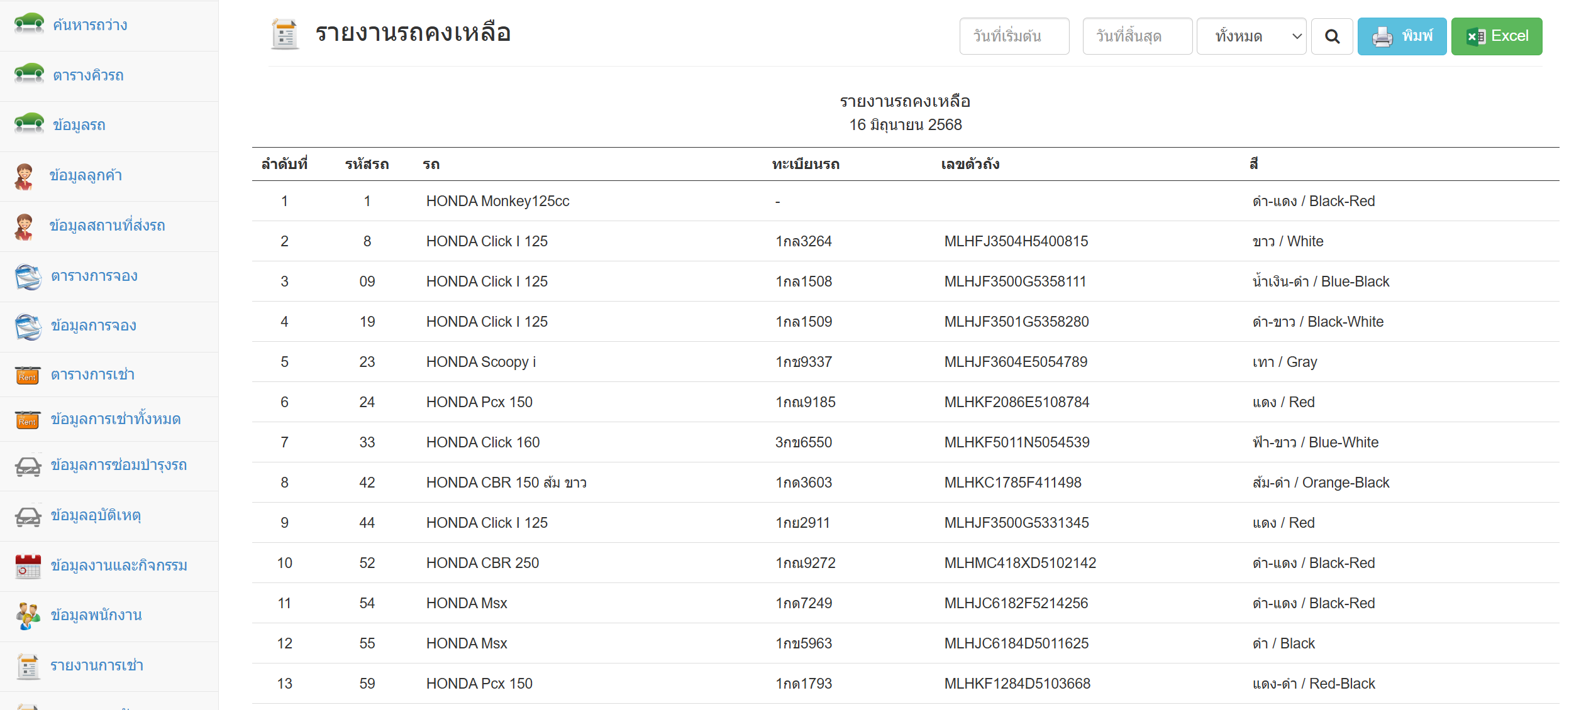
Task: Open ตารางการจอง in sidebar
Action: coord(94,276)
